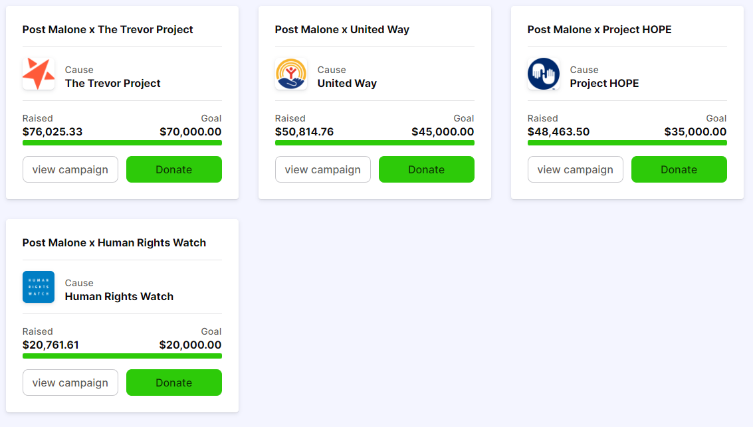Donate to the United Way campaign
This screenshot has height=427, width=753.
tap(427, 169)
